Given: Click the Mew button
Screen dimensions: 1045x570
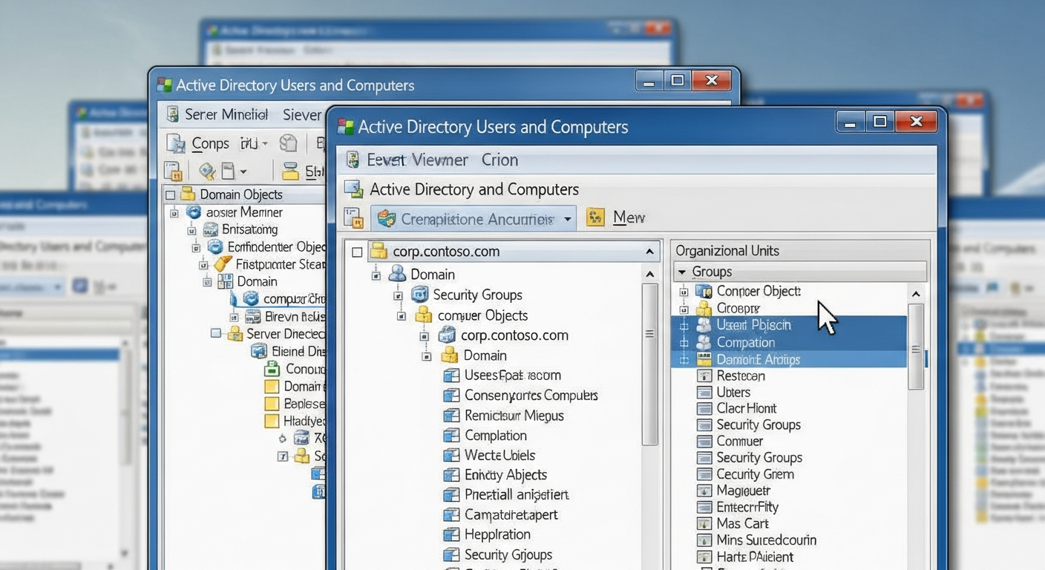Looking at the screenshot, I should [628, 217].
